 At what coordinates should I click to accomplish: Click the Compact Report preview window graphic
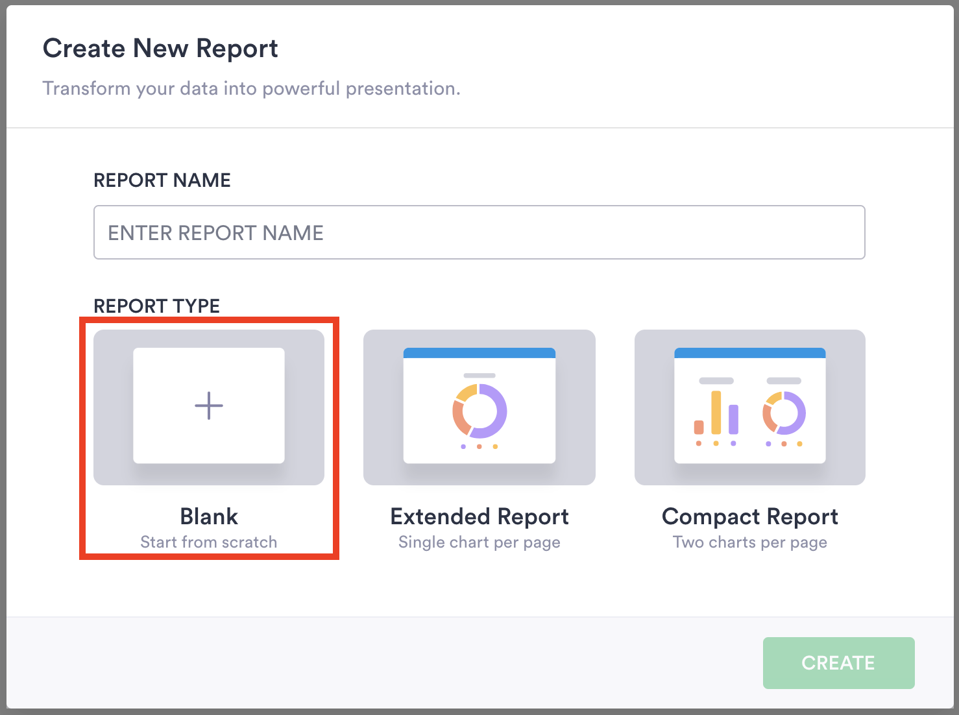(x=750, y=406)
